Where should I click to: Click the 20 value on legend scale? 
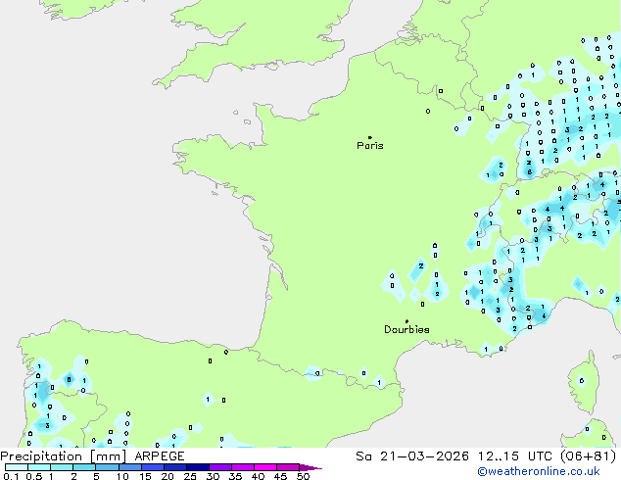167,476
